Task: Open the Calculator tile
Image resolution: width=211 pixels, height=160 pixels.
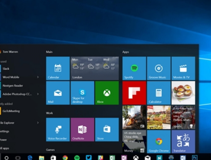Action: pyautogui.click(x=159, y=93)
